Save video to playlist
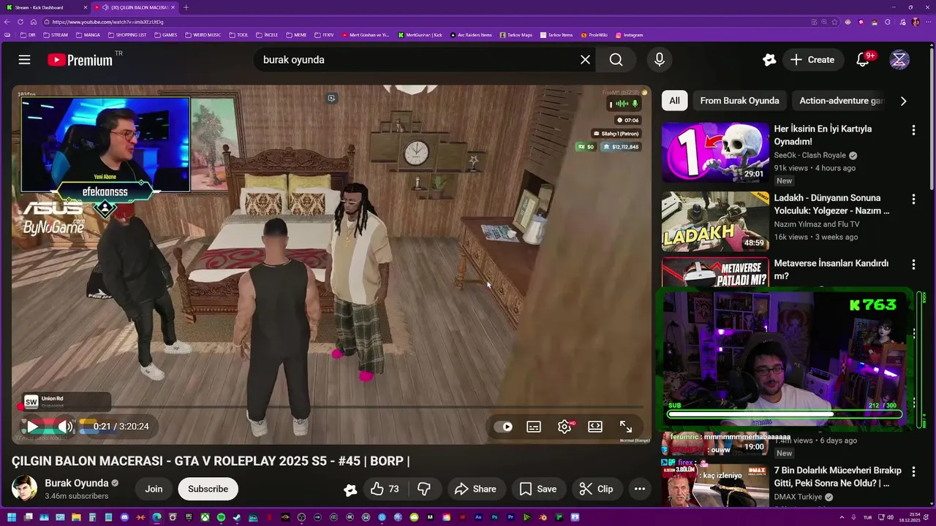 (537, 489)
